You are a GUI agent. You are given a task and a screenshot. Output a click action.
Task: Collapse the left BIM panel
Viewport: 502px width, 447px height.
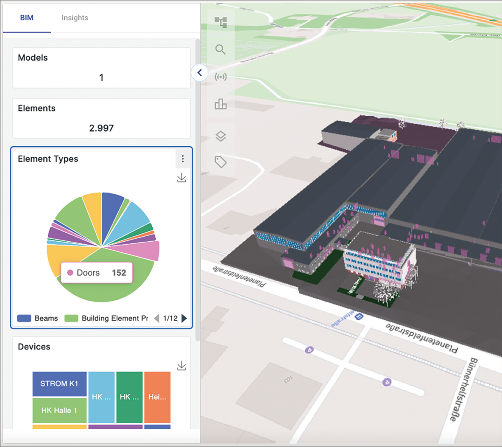pyautogui.click(x=200, y=72)
